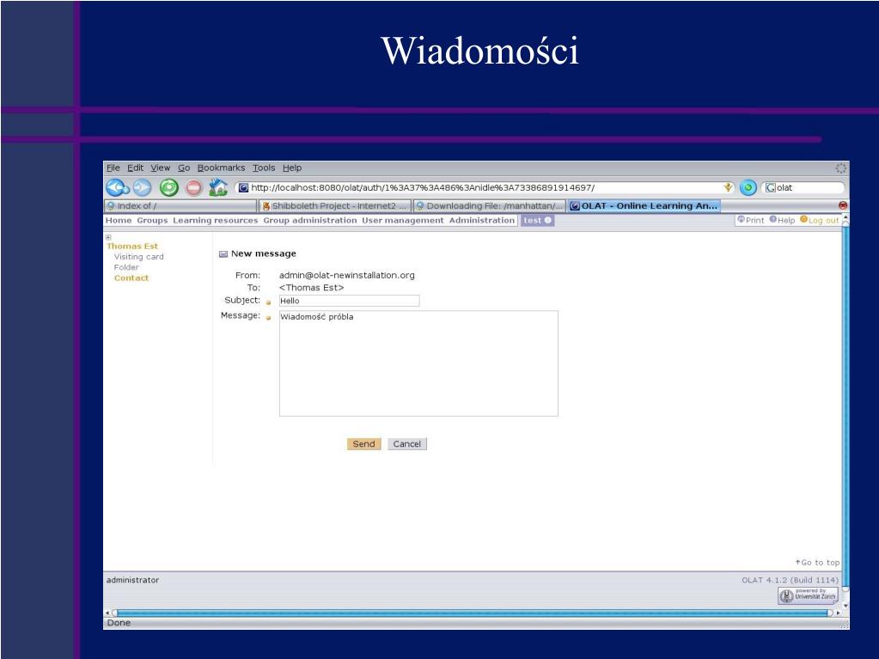Image resolution: width=879 pixels, height=659 pixels.
Task: Click the Done status bar text
Action: click(119, 623)
